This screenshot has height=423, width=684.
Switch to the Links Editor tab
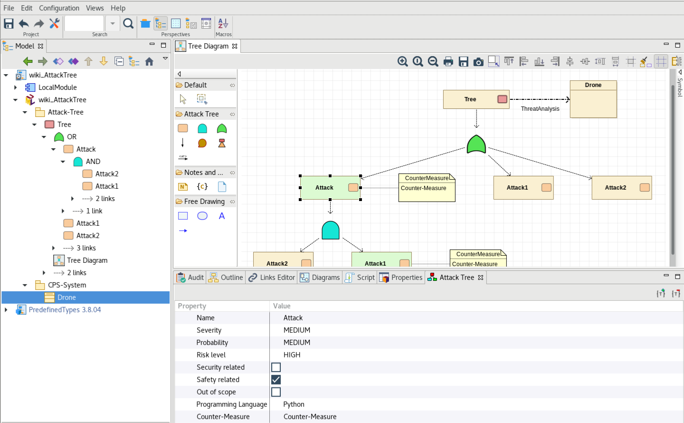coord(272,278)
